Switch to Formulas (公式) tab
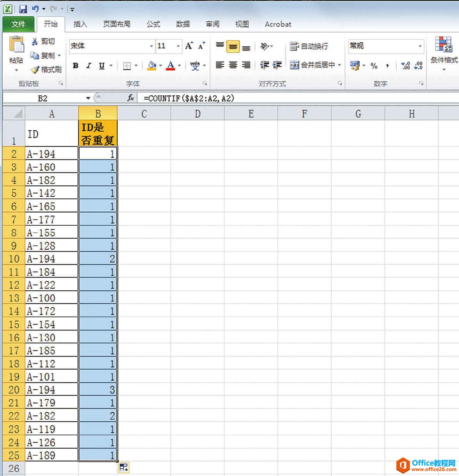459x476 pixels. point(153,24)
